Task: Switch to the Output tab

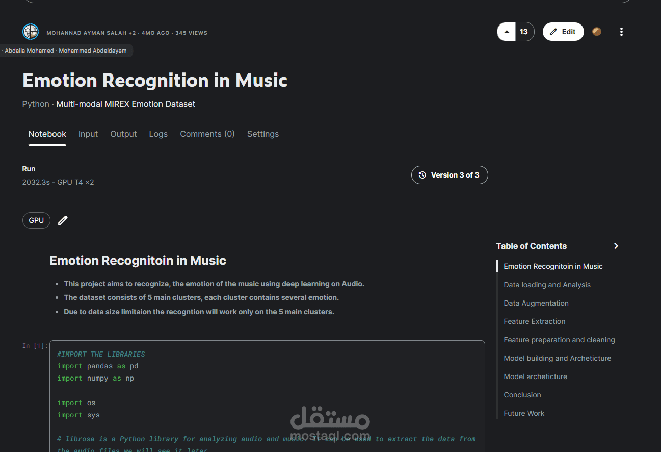Action: [123, 134]
